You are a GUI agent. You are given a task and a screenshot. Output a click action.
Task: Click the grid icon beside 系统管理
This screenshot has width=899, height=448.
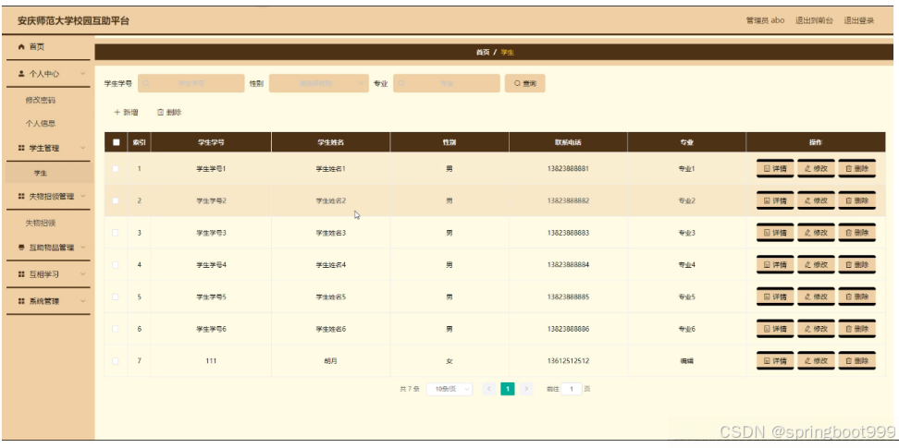pos(22,301)
